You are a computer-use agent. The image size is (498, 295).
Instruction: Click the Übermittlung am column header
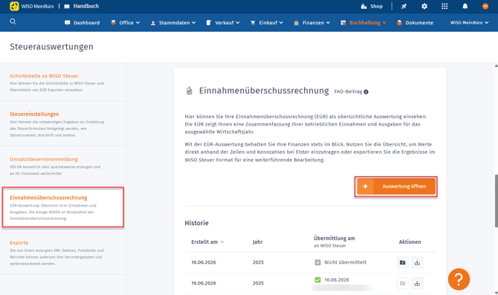(x=334, y=241)
